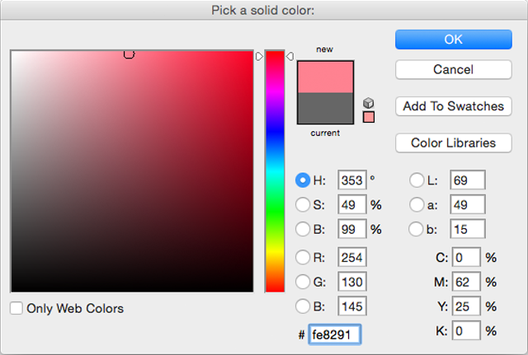
Task: Click the Magenta percentage field
Action: click(466, 283)
